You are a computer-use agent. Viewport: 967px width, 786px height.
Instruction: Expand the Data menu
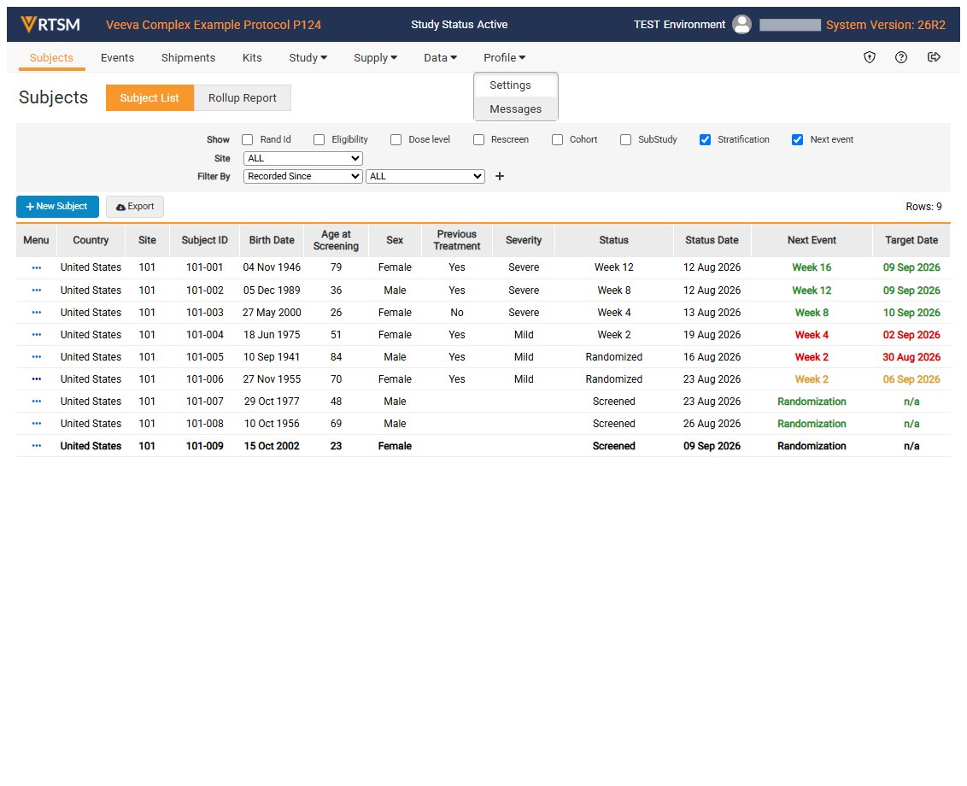pyautogui.click(x=440, y=57)
